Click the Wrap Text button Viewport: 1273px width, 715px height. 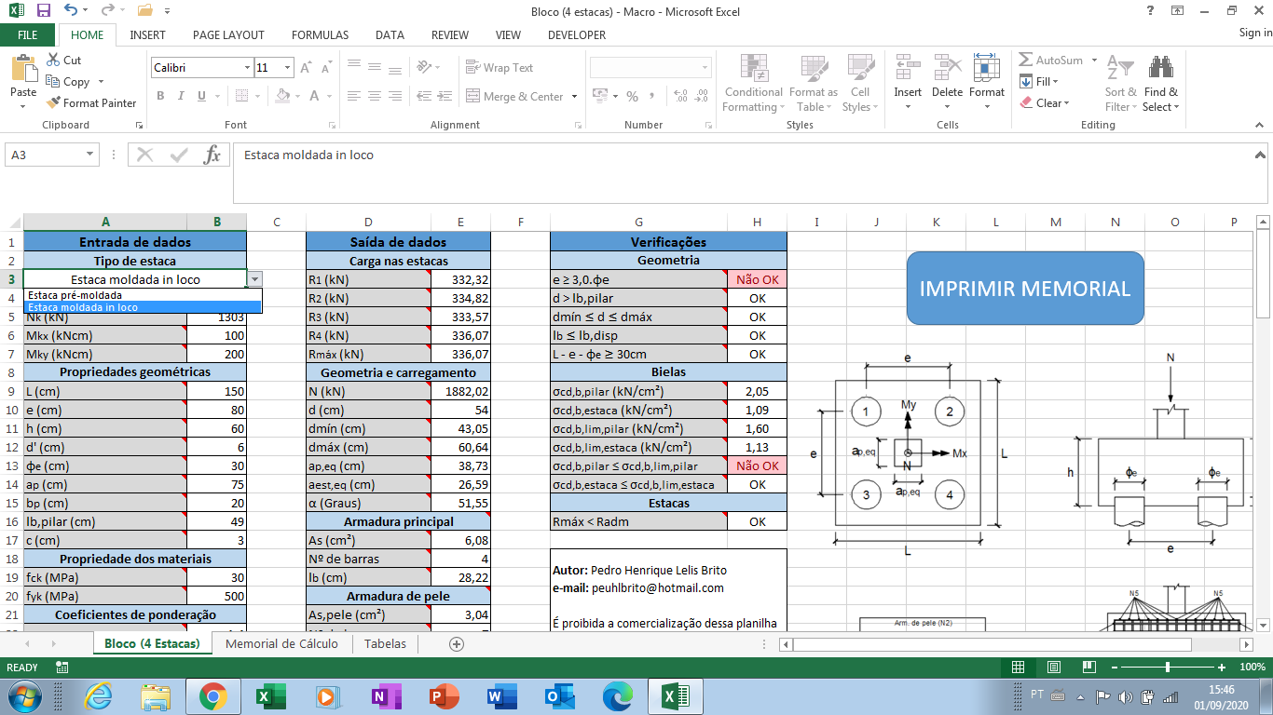500,68
